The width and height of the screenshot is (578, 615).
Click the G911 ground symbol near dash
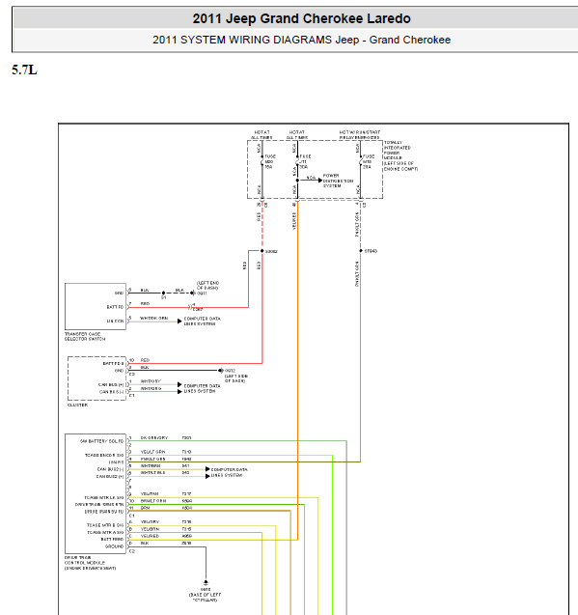(193, 293)
